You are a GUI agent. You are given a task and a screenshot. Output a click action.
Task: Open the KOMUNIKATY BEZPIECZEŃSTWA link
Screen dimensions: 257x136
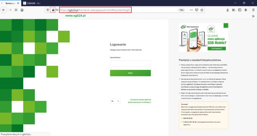(140, 100)
